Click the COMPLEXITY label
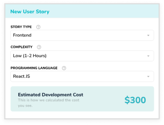The image size is (164, 125). click(21, 47)
